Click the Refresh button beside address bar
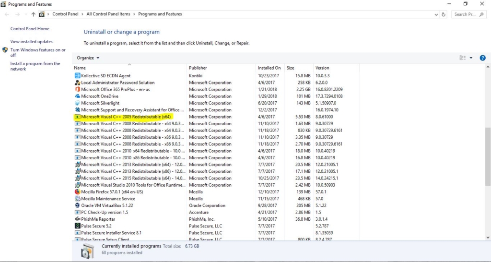Image resolution: width=491 pixels, height=262 pixels. tap(444, 14)
